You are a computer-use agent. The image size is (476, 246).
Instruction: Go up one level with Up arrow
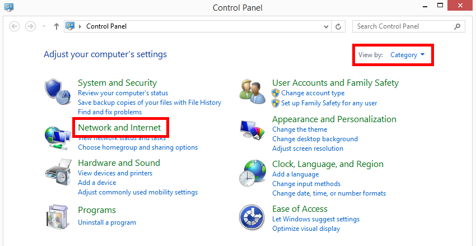tap(56, 26)
